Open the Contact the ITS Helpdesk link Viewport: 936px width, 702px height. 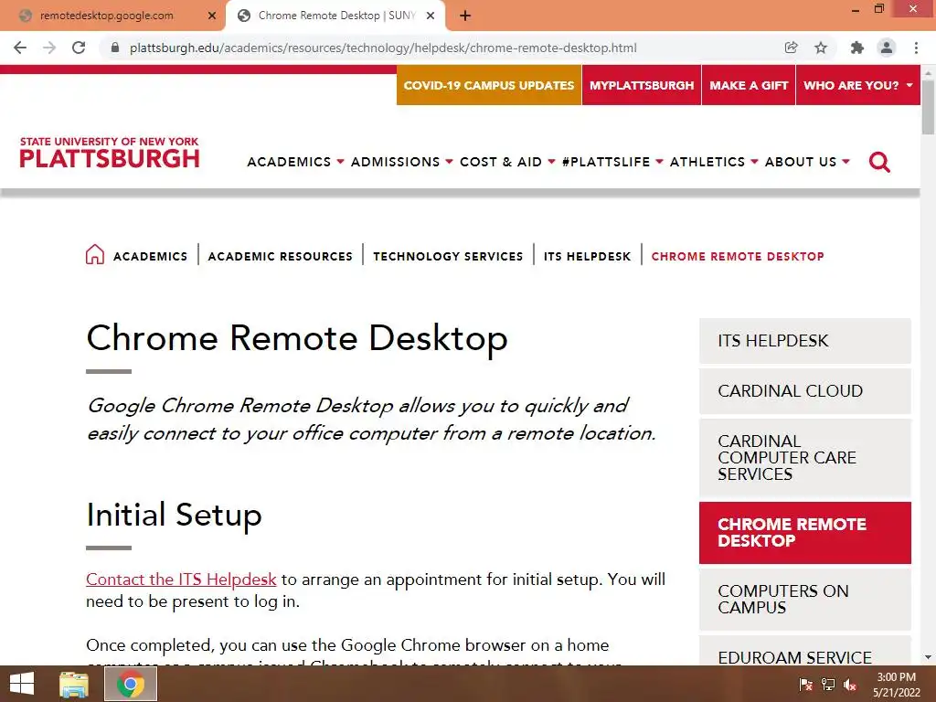point(181,579)
